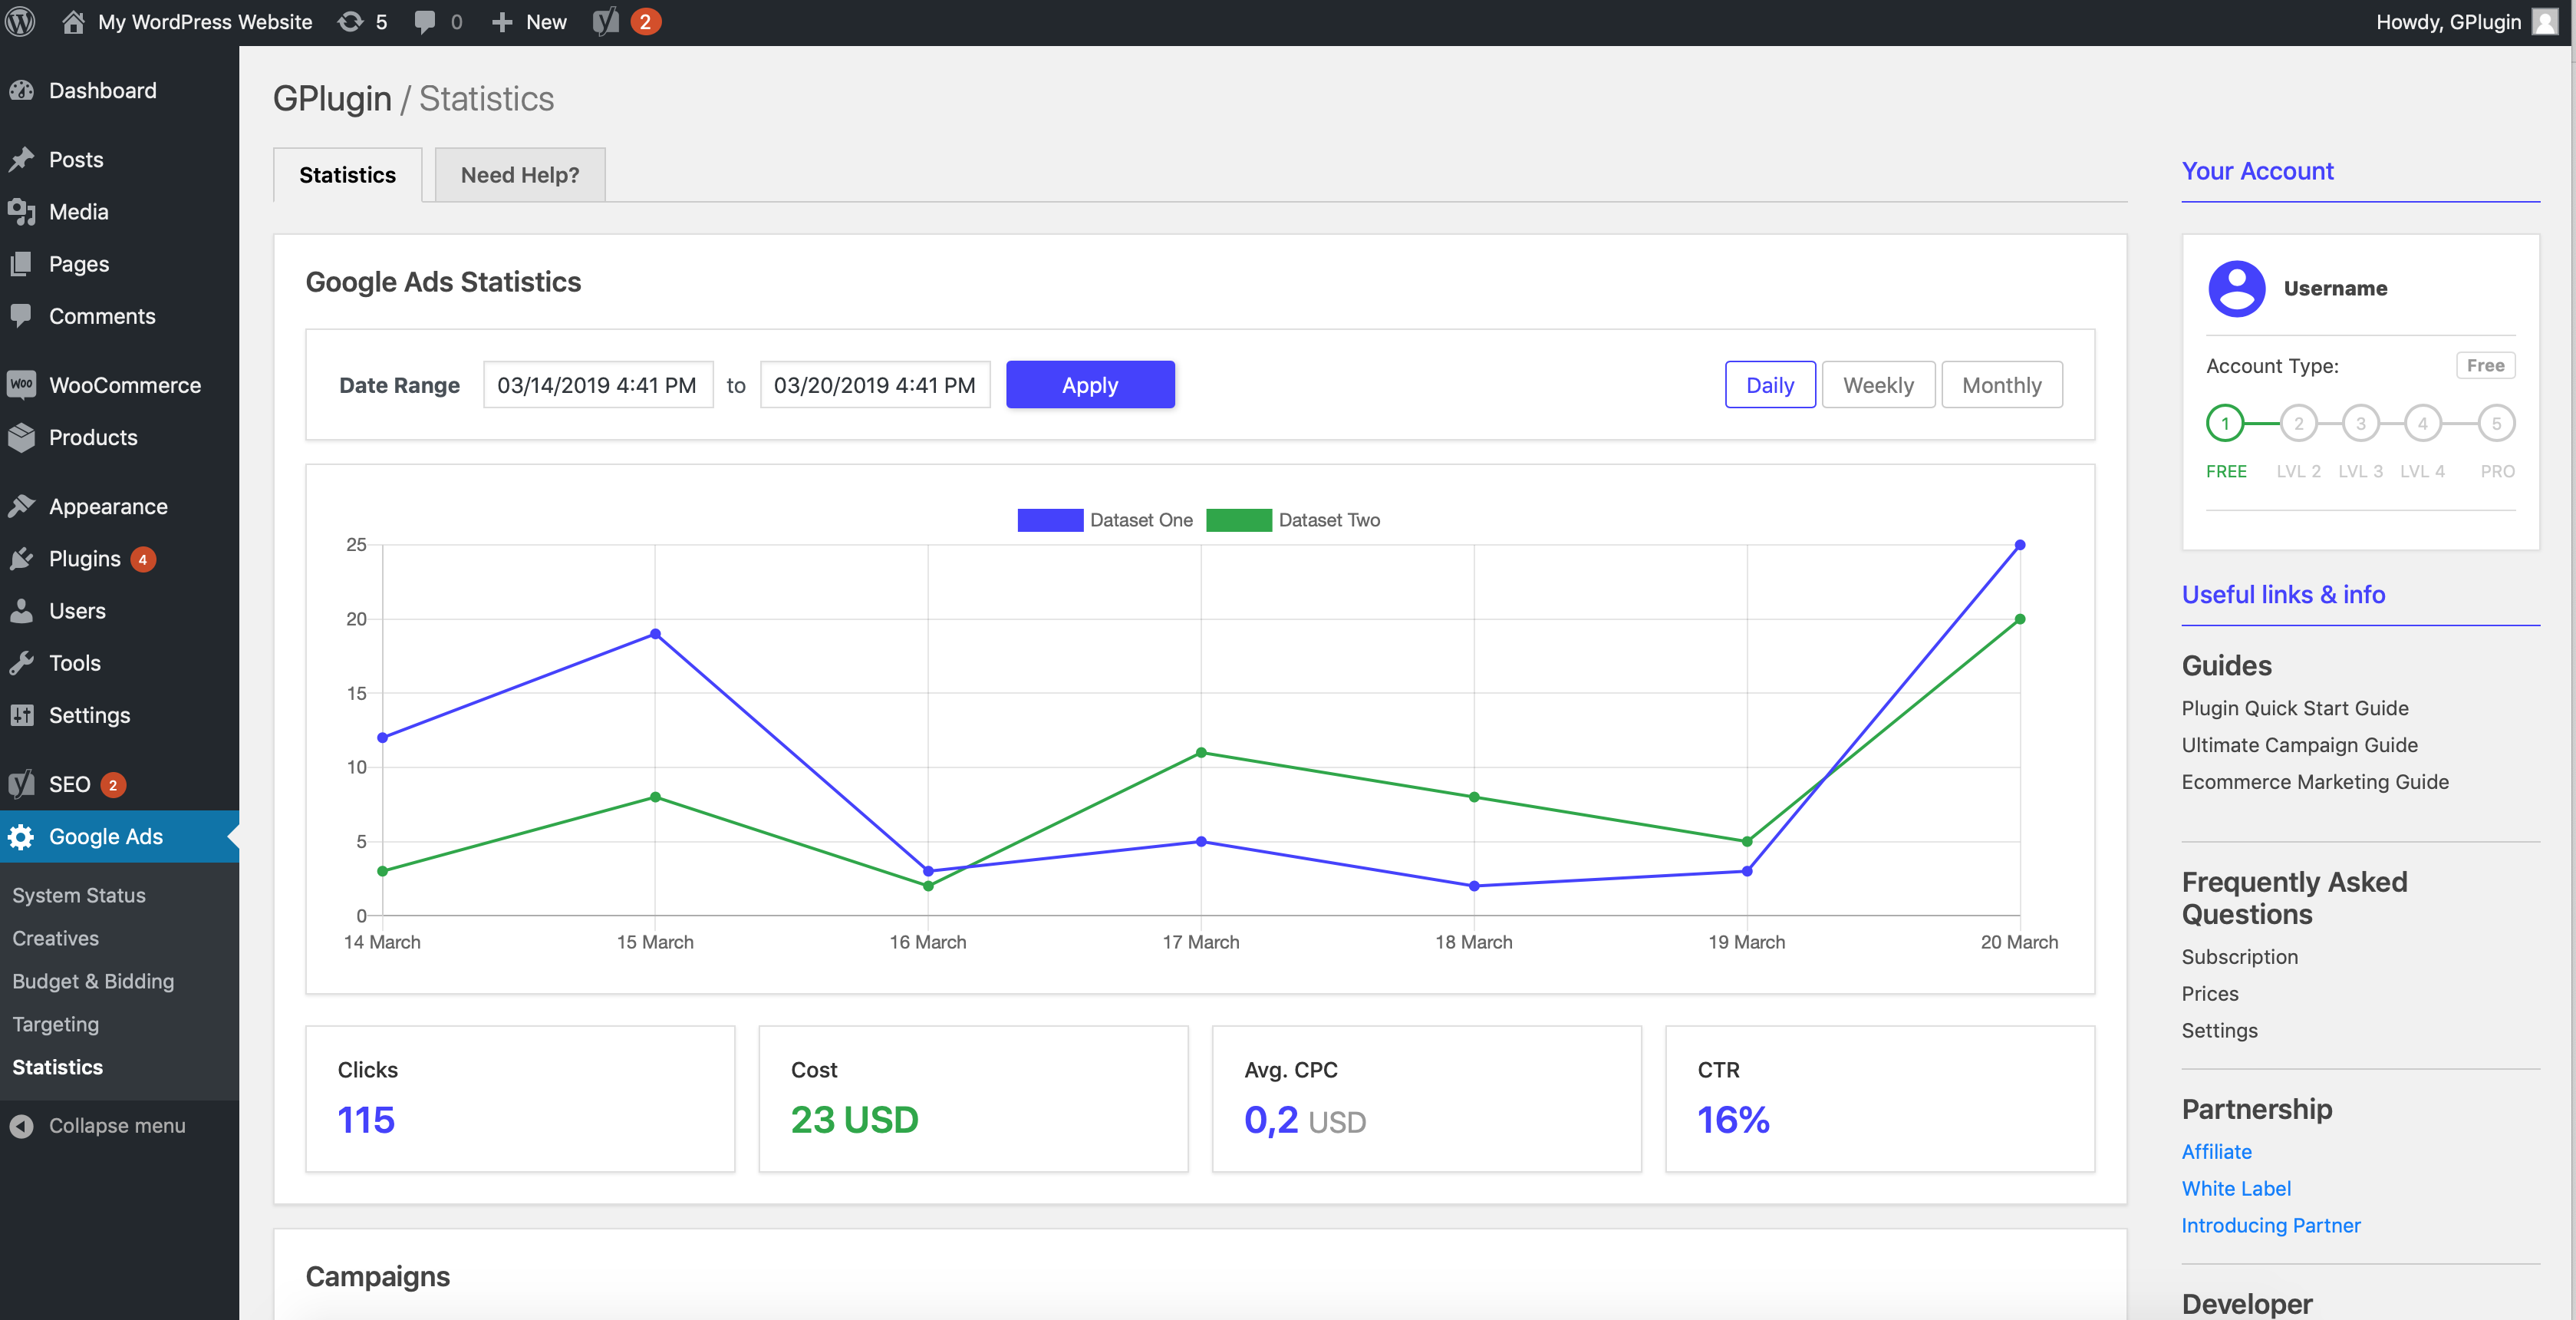Click the plus icon for New

click(x=502, y=22)
